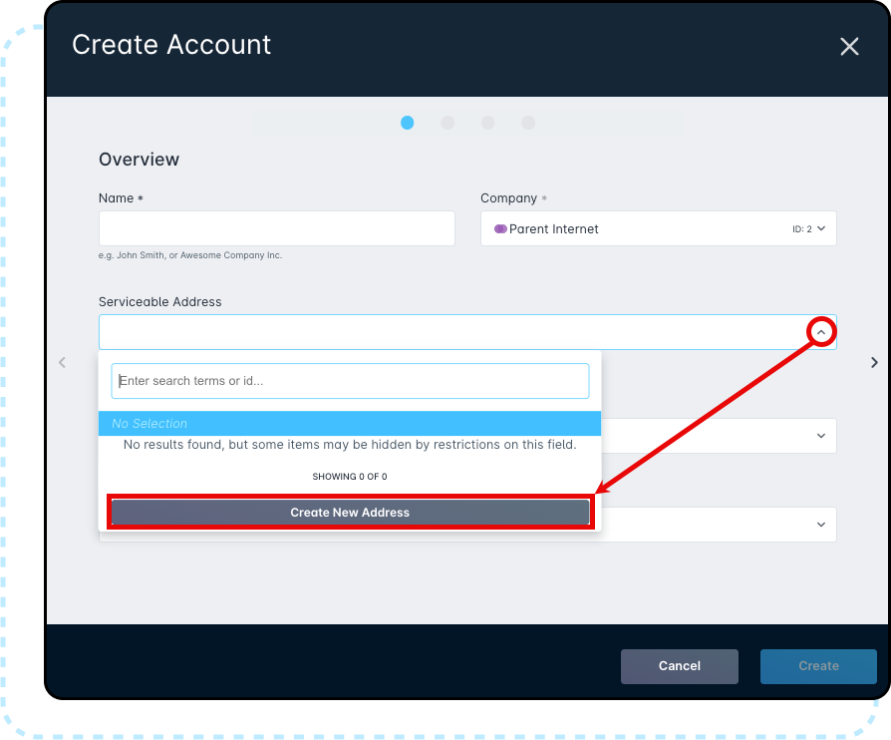
Task: Click Create New Address button
Action: (350, 512)
